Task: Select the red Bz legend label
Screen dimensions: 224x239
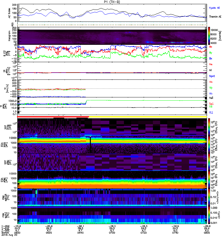Action: pyautogui.click(x=211, y=47)
